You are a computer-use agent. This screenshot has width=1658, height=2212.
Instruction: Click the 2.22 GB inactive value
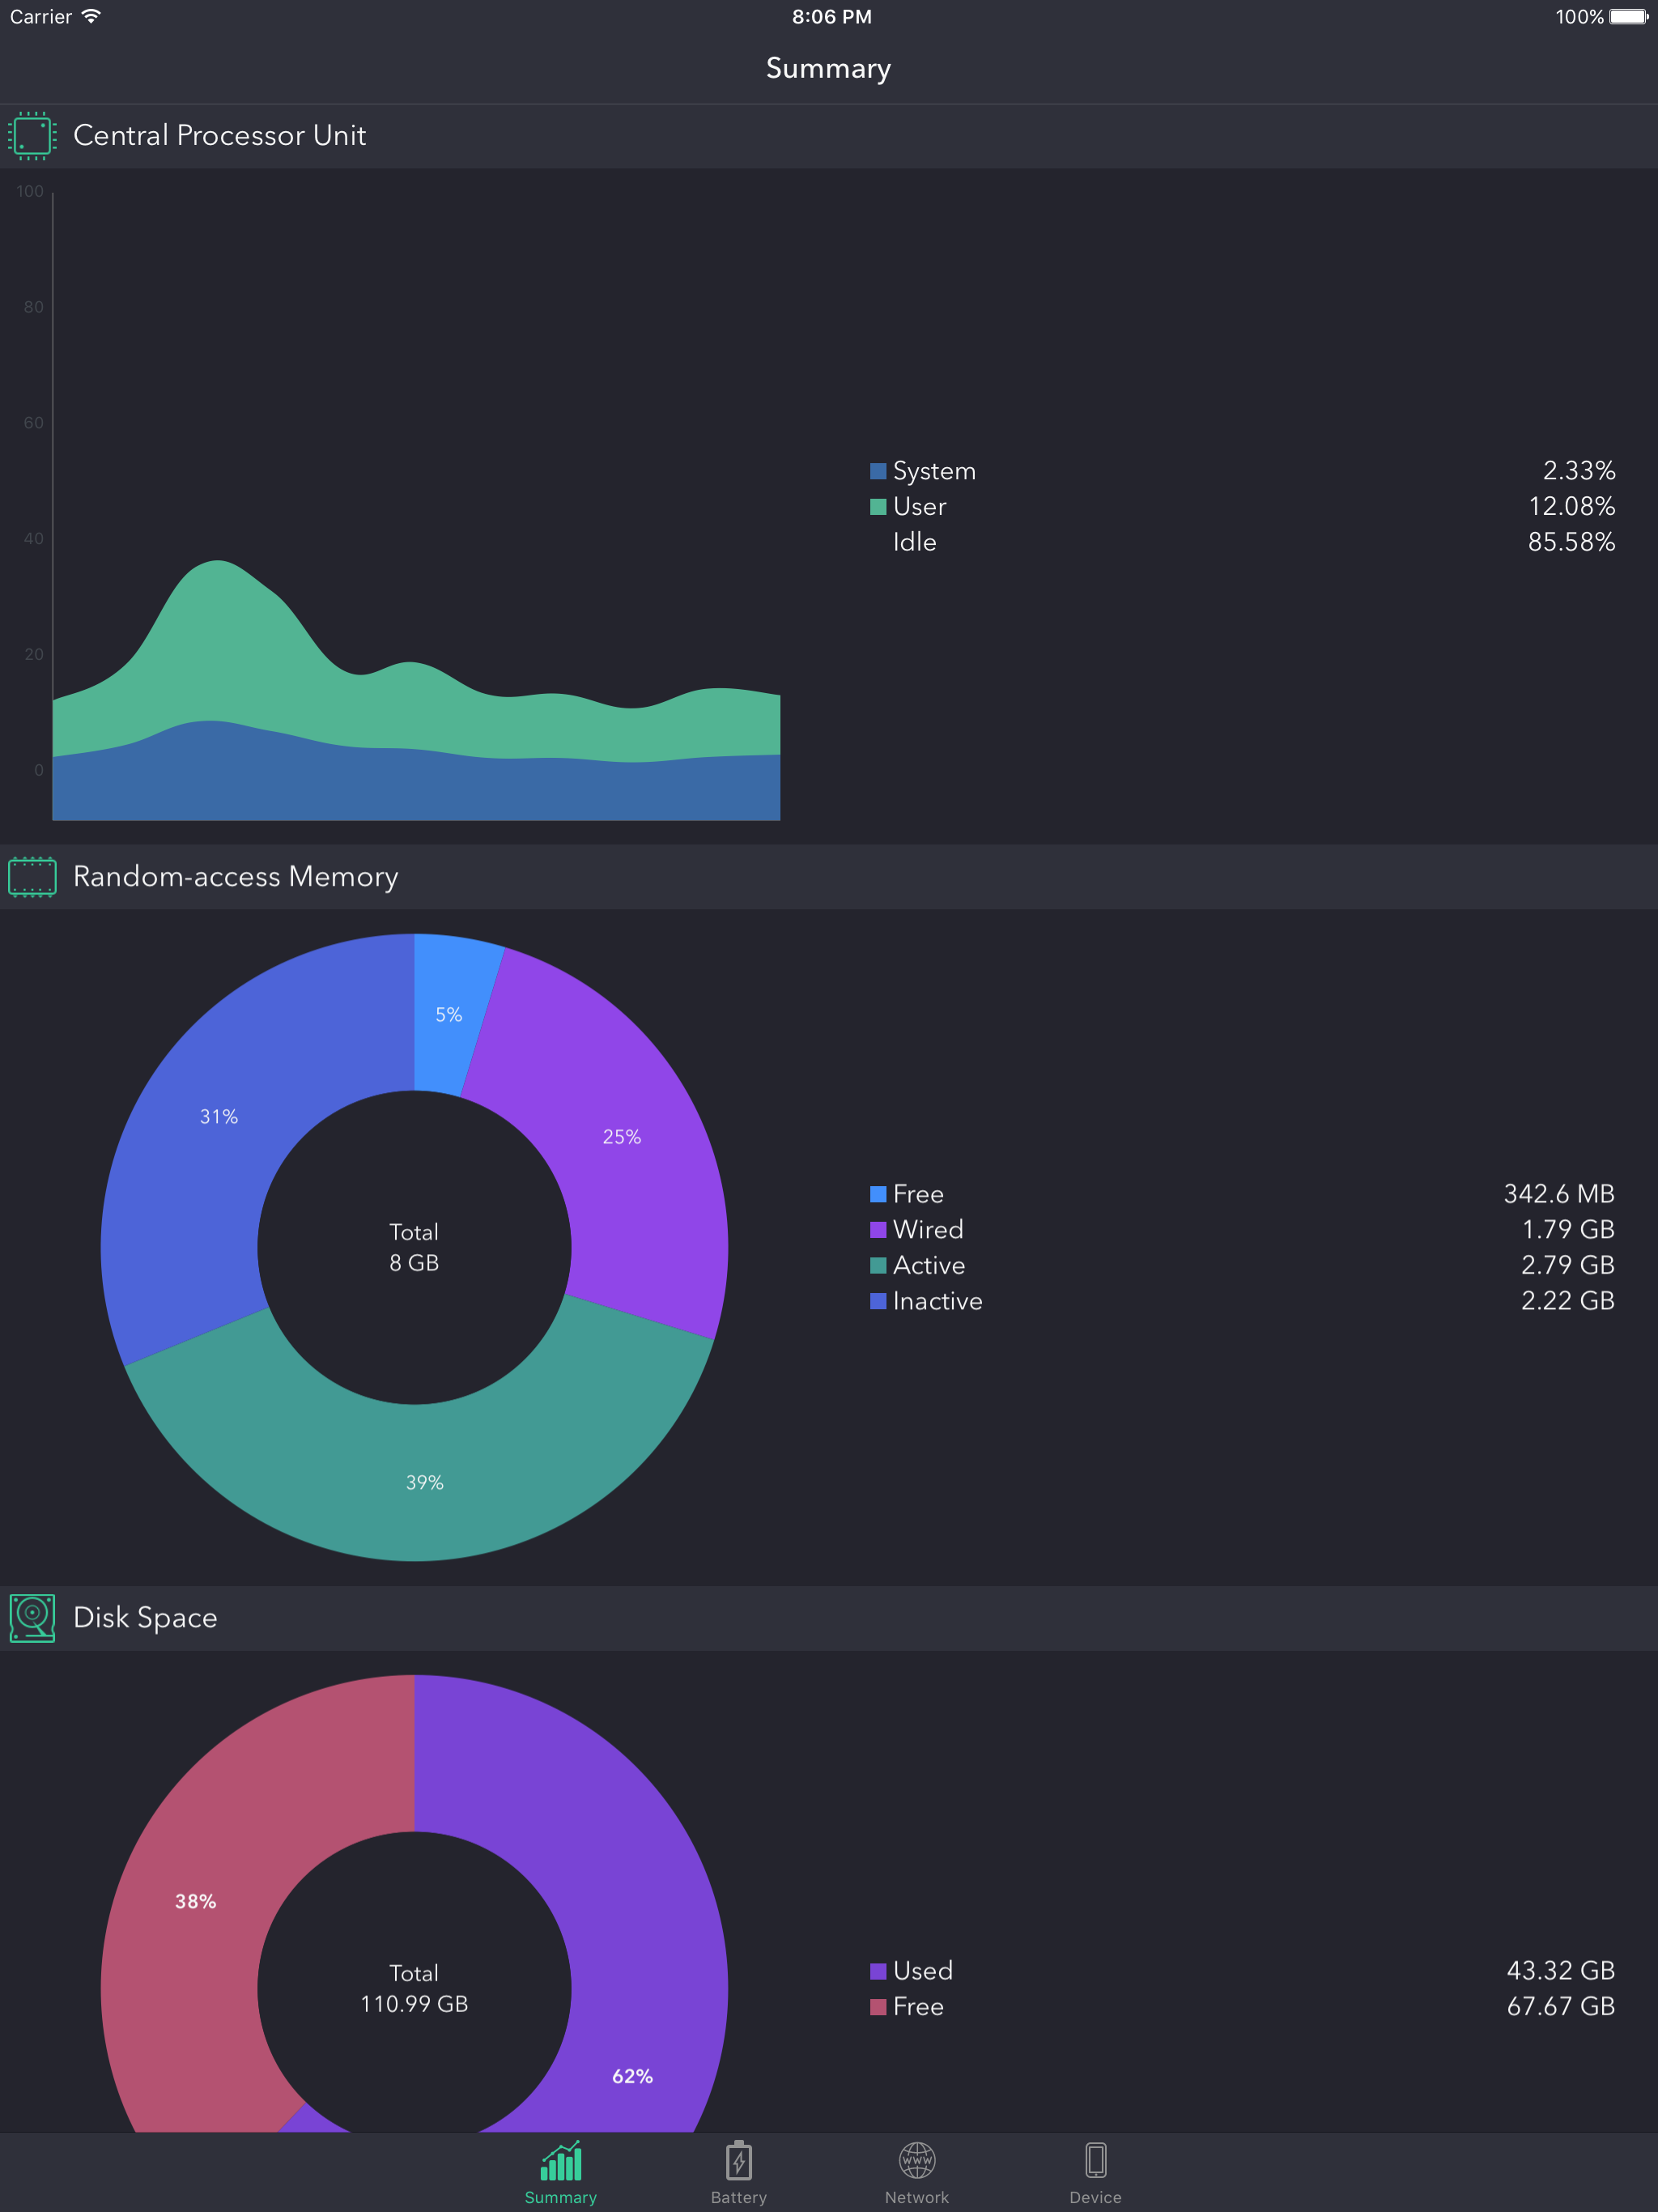coord(1568,1301)
